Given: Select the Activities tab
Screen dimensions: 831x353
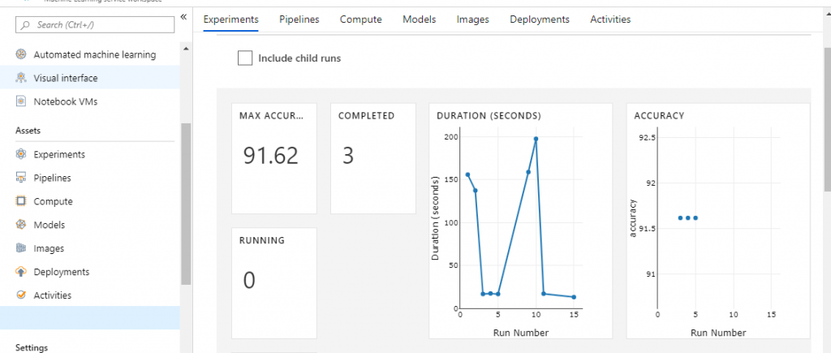Looking at the screenshot, I should point(610,19).
